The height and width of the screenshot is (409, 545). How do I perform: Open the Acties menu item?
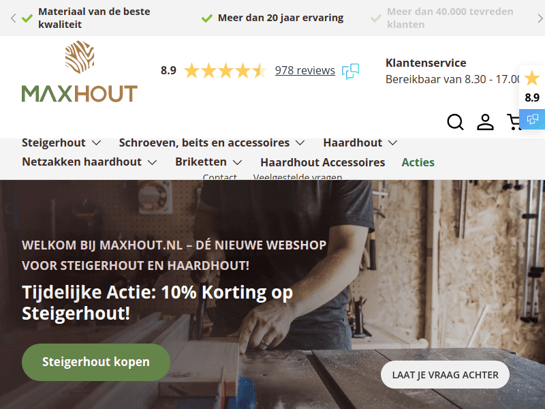click(418, 162)
